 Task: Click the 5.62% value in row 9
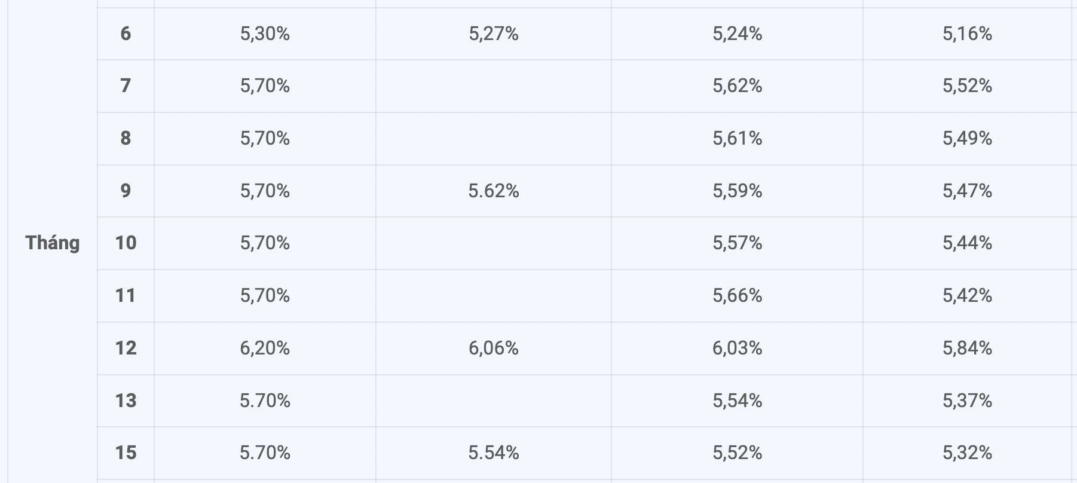pyautogui.click(x=494, y=191)
